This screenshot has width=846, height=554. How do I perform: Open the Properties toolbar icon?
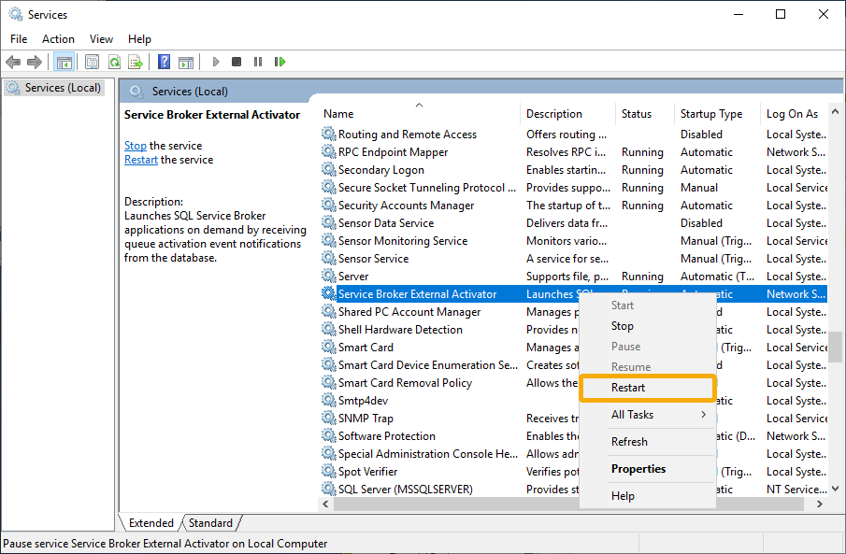[x=93, y=62]
